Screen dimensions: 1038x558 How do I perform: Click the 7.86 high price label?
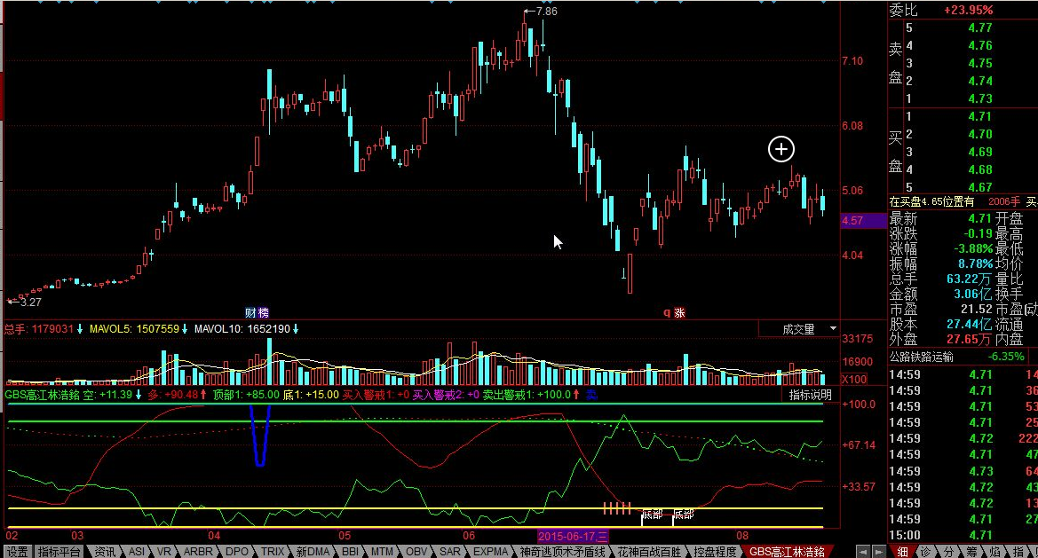click(x=547, y=12)
